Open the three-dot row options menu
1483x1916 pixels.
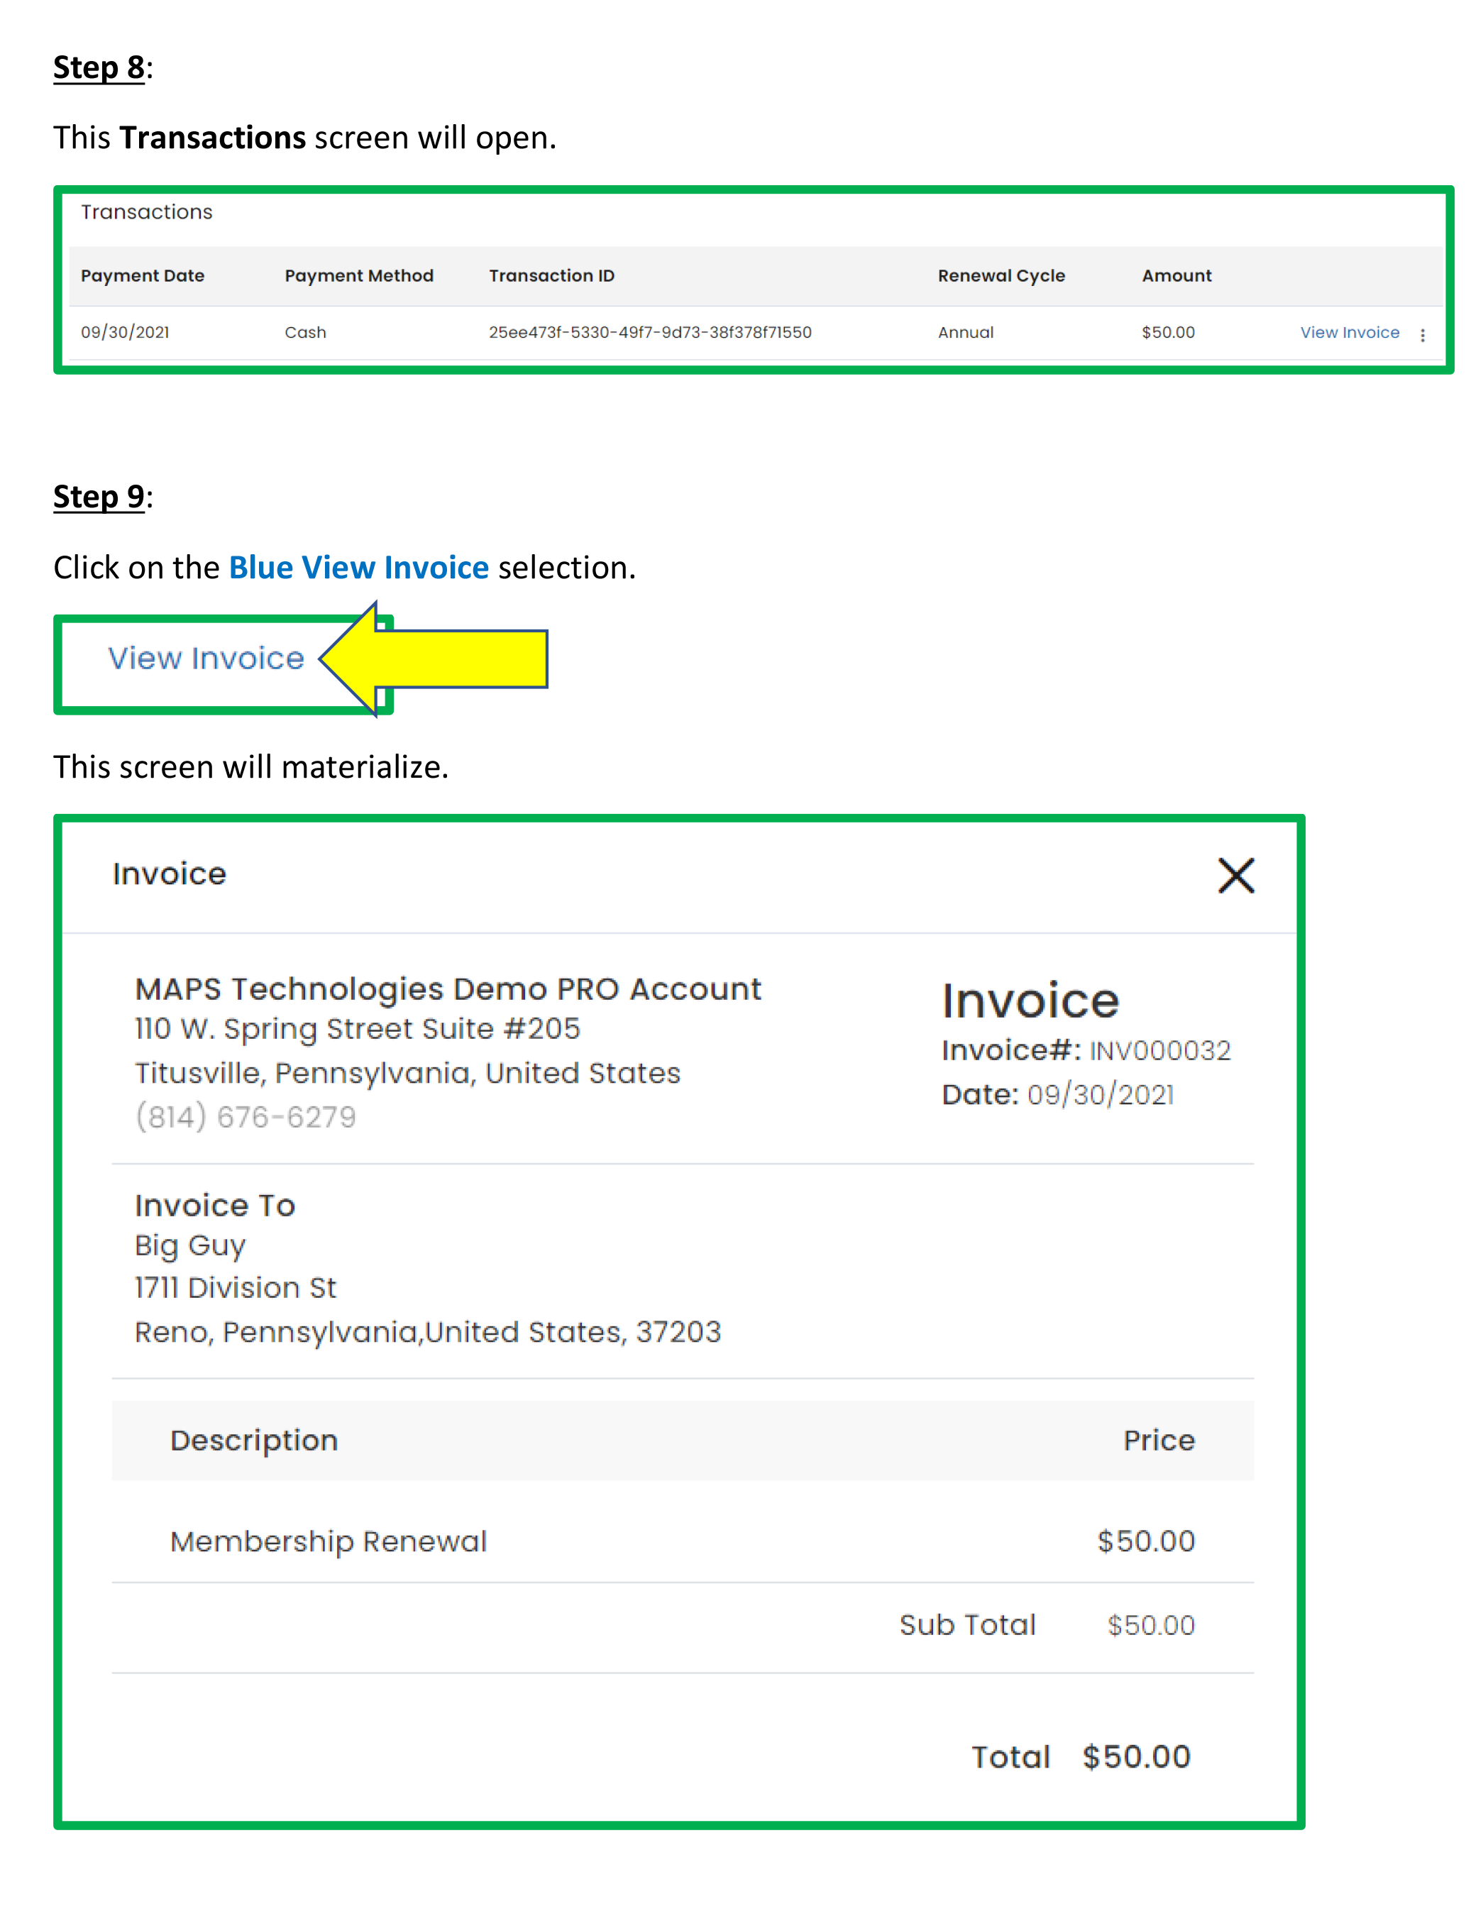pos(1423,335)
